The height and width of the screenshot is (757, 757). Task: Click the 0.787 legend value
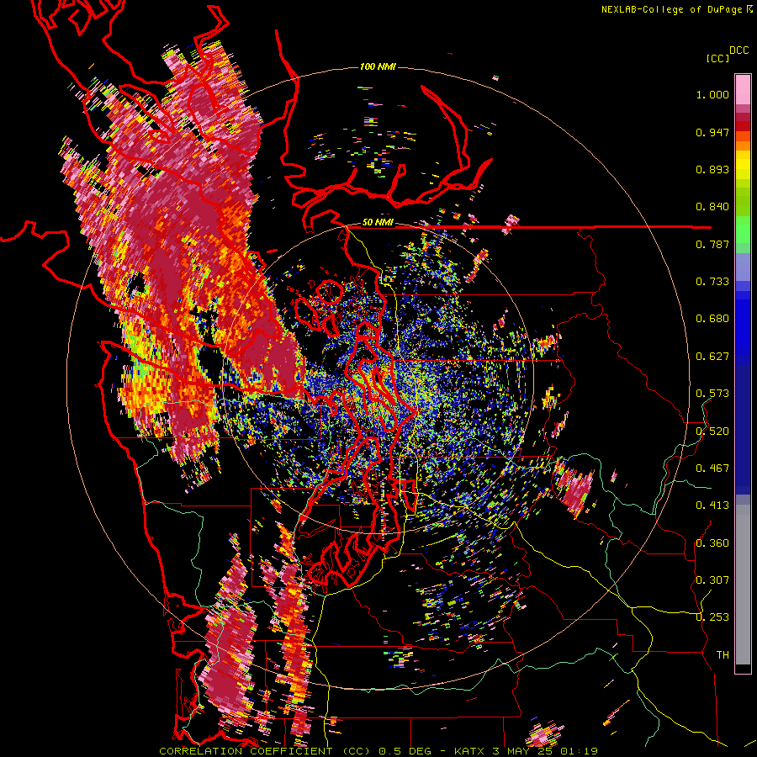712,244
